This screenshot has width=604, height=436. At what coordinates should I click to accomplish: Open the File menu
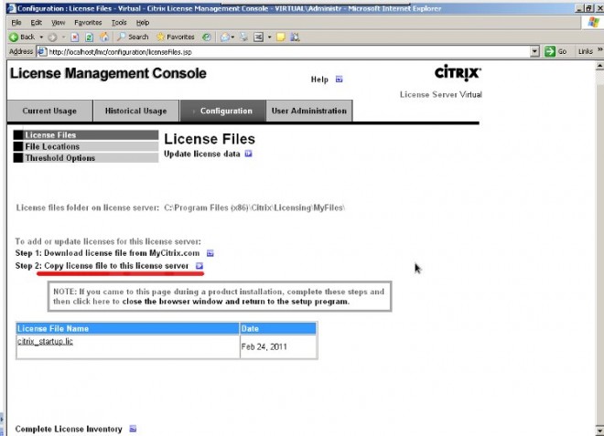click(16, 23)
